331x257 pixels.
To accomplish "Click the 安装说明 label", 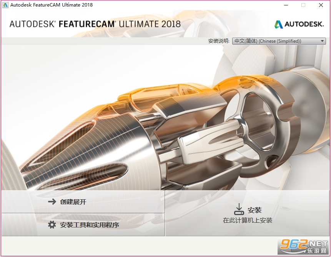I will 219,41.
